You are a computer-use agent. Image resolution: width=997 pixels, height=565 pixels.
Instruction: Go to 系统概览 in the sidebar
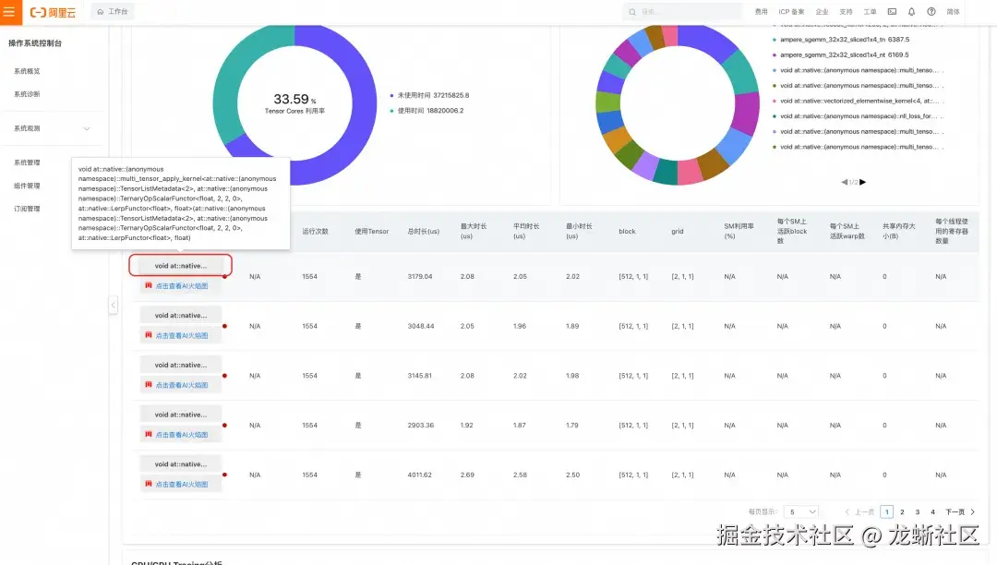click(x=27, y=71)
